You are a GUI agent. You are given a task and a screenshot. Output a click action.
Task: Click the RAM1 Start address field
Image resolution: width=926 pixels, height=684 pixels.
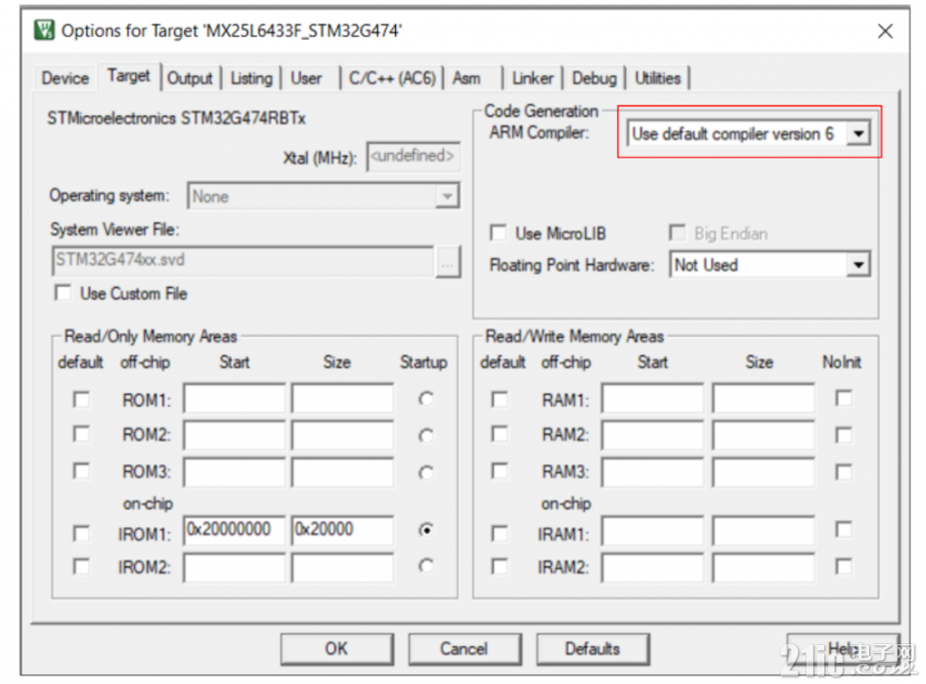[x=653, y=398]
